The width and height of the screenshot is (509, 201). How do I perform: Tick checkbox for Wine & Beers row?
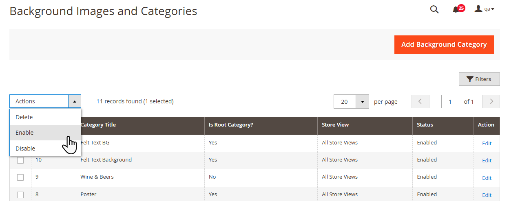20,177
